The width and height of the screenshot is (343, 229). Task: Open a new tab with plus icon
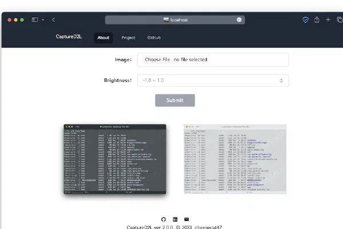[x=328, y=19]
